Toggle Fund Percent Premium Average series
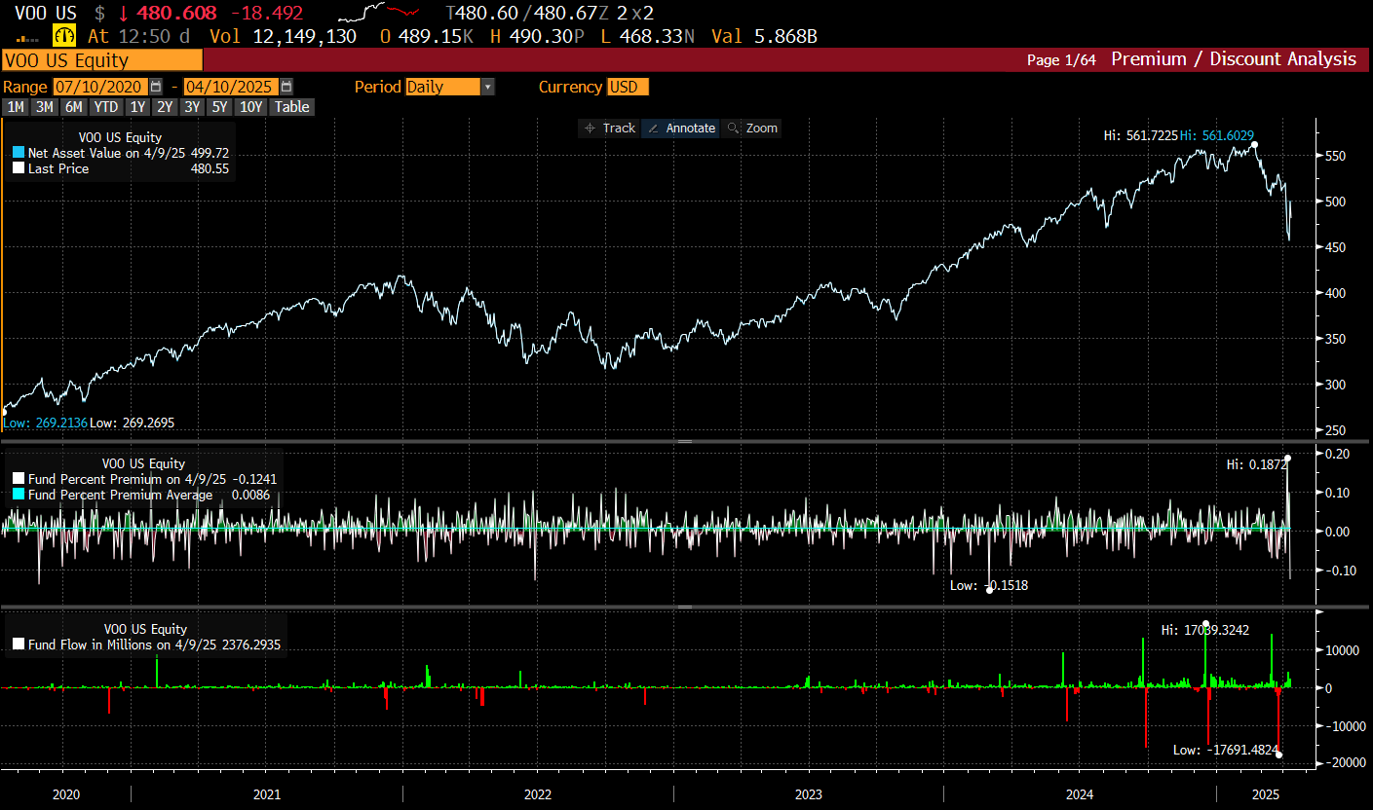The image size is (1373, 810). pos(19,496)
